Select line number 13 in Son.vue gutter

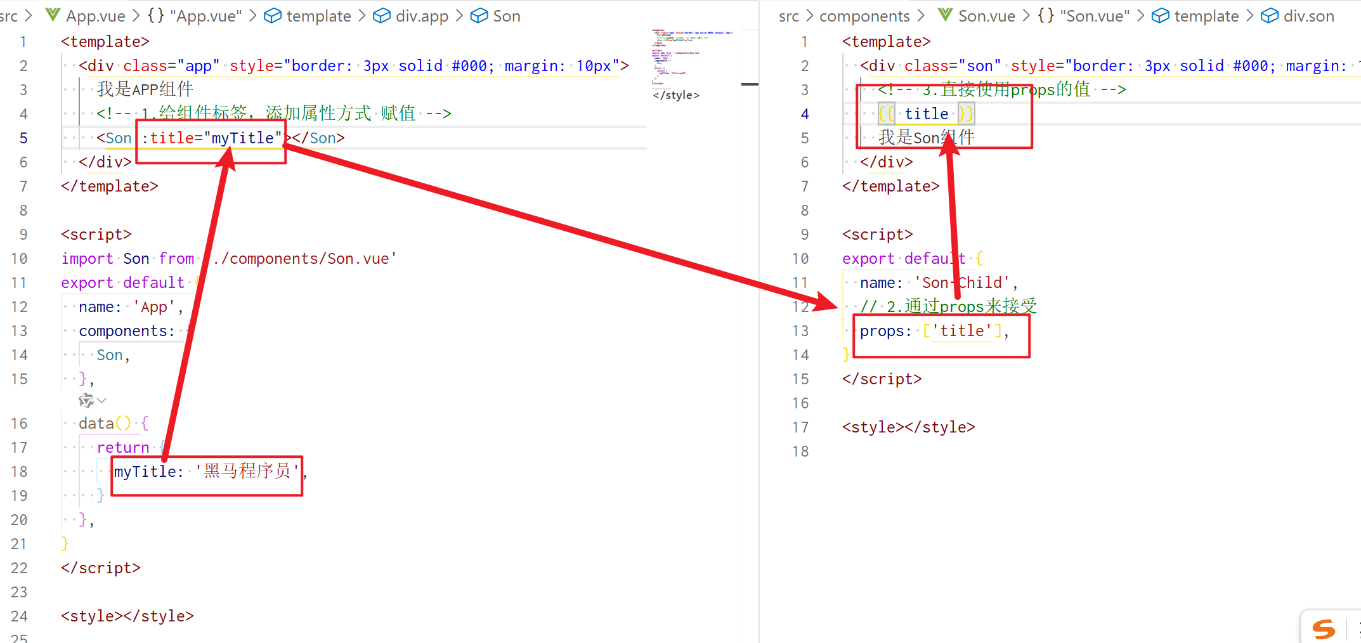pos(800,331)
